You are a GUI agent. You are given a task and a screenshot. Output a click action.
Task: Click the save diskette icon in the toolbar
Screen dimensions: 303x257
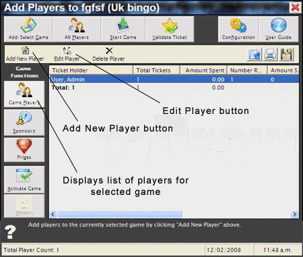tap(287, 54)
